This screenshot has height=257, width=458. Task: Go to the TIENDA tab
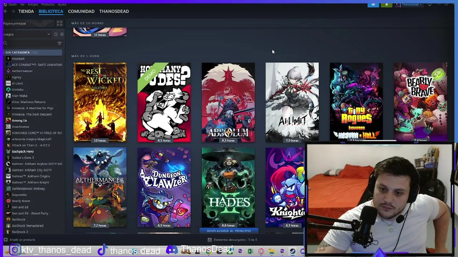[x=26, y=11]
